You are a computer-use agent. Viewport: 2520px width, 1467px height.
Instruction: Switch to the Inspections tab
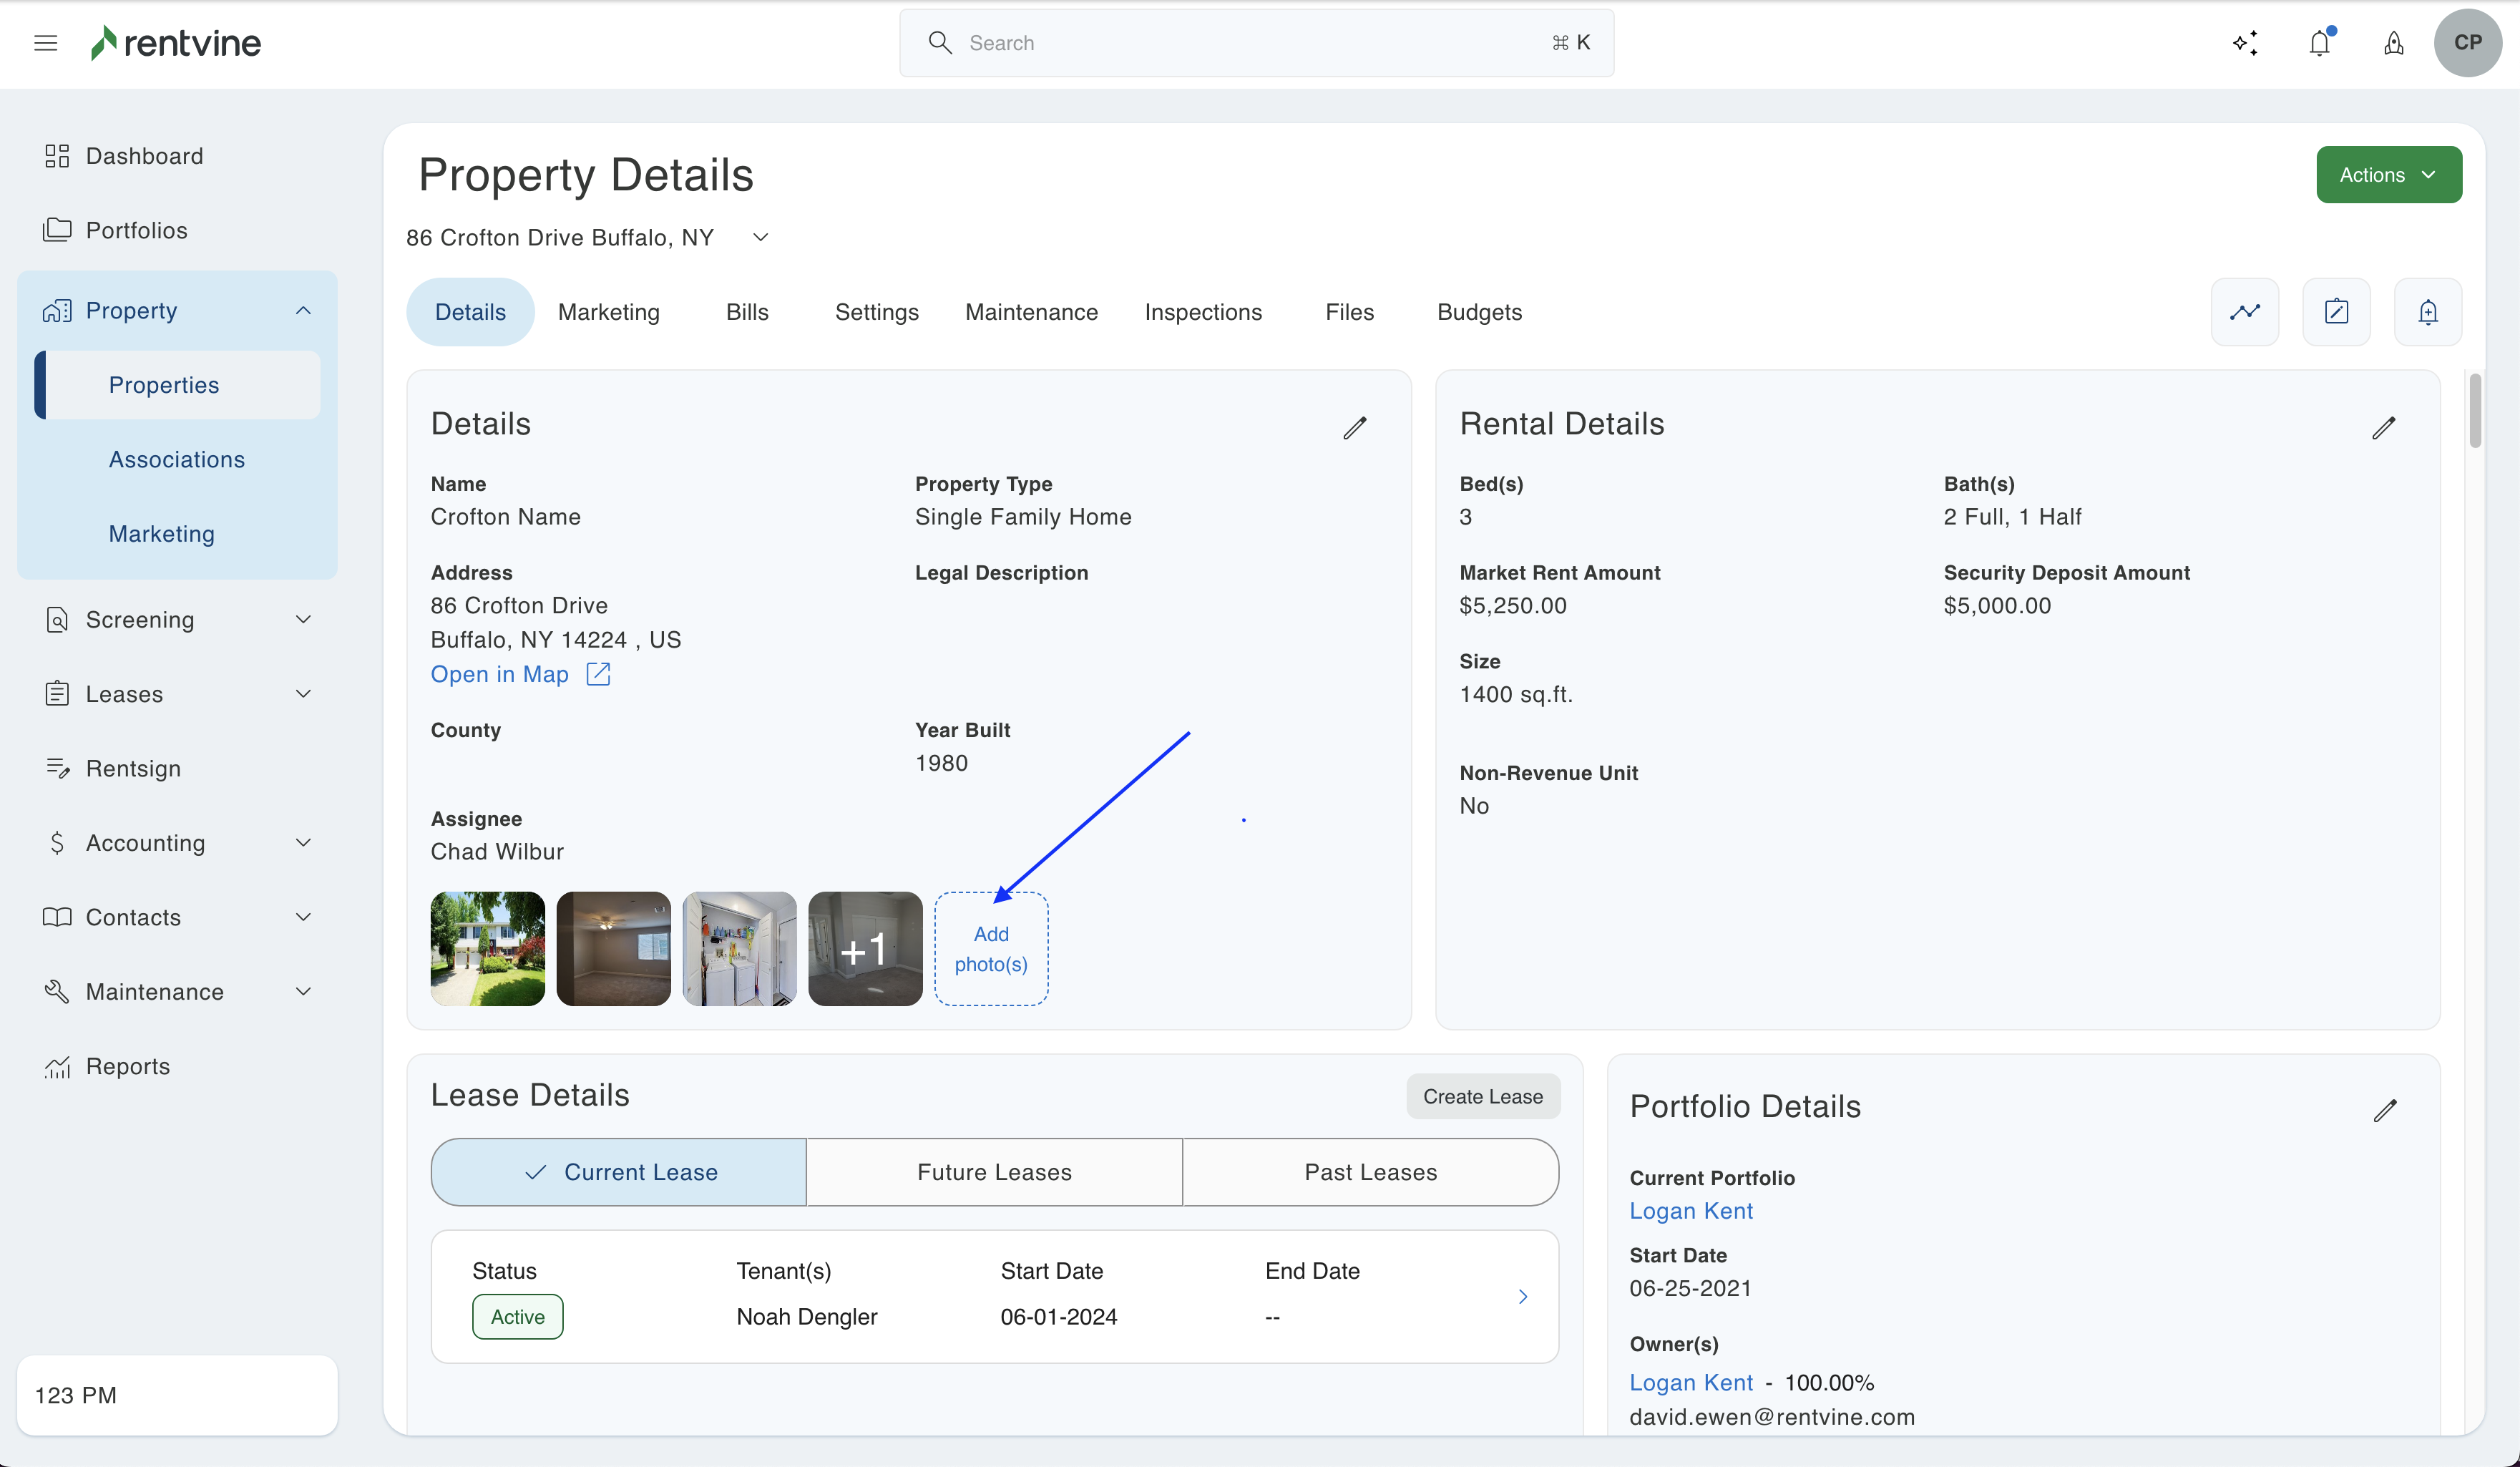[1203, 312]
